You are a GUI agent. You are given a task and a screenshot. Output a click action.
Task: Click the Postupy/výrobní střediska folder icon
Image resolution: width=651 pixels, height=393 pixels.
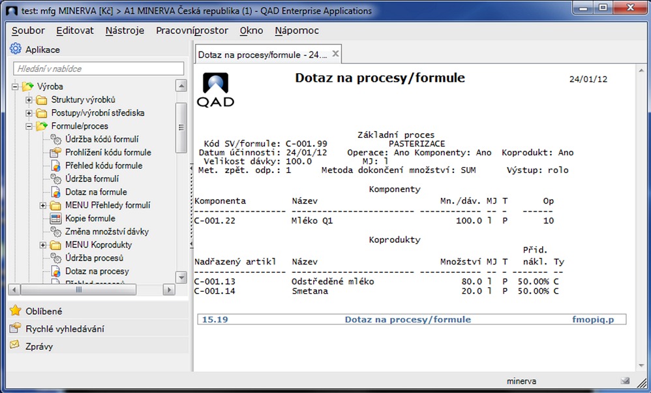point(42,113)
